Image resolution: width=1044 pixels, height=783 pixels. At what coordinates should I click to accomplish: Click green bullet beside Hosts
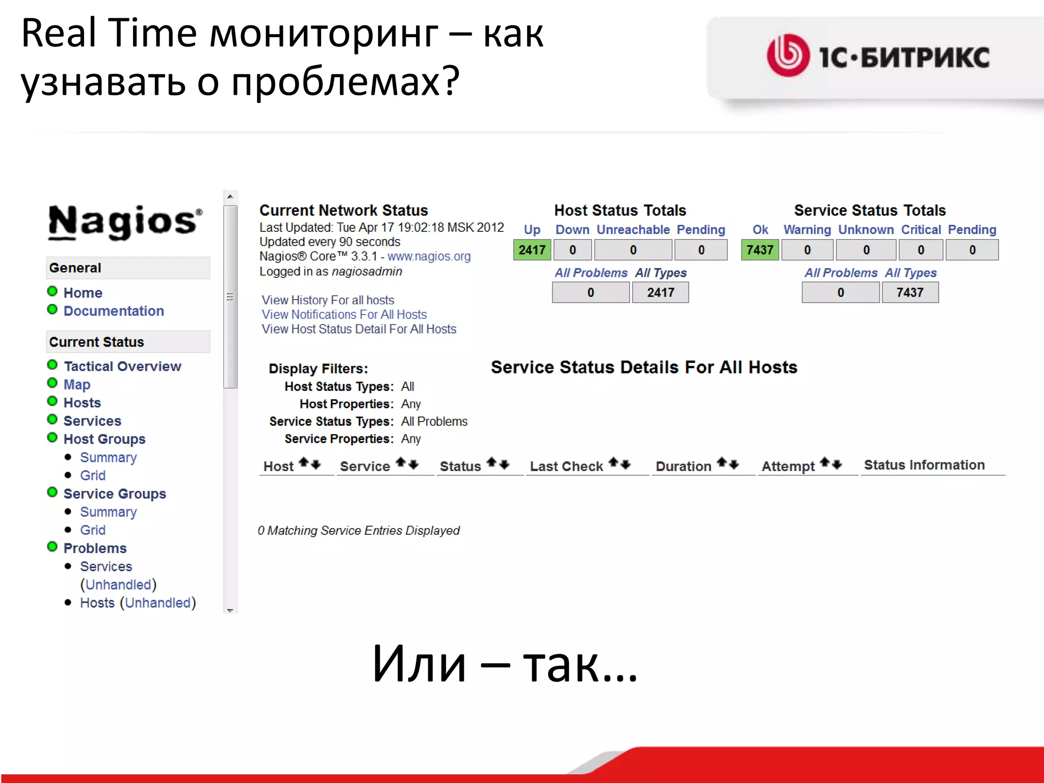point(52,401)
